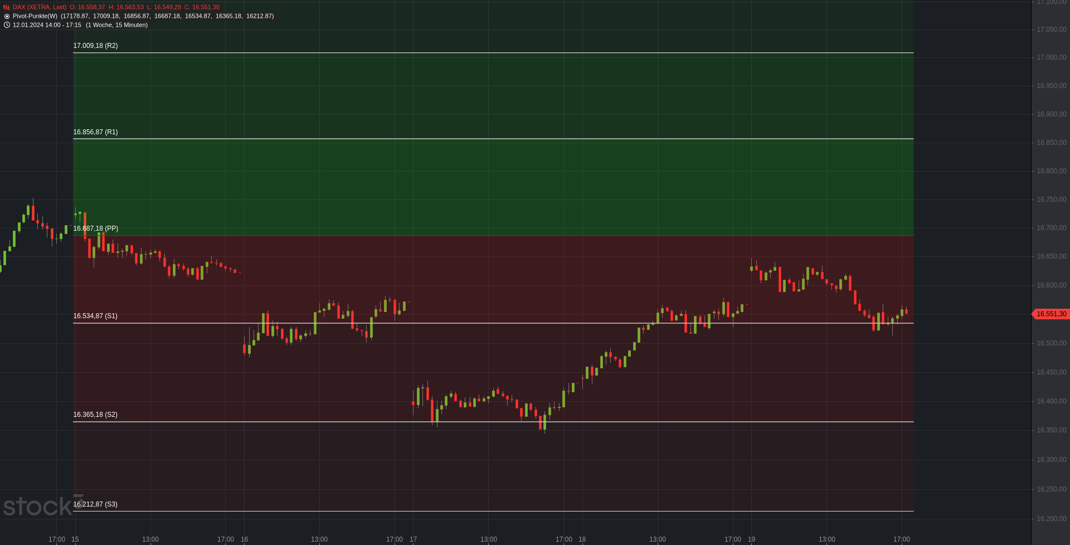
Task: Click the day 15 marker on time axis
Action: pos(75,539)
